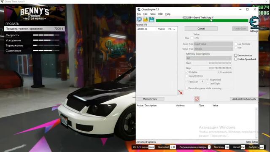Open the process list icon in Cheat Engine

coord(139,19)
